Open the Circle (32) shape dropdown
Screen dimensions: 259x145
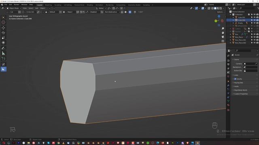tap(29, 12)
